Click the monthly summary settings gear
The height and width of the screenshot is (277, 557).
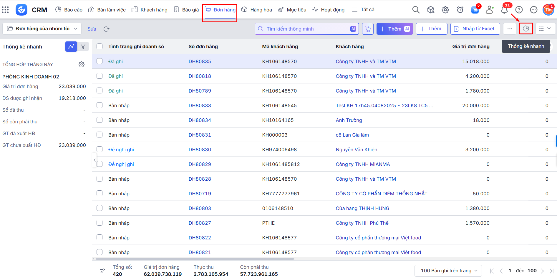click(82, 64)
